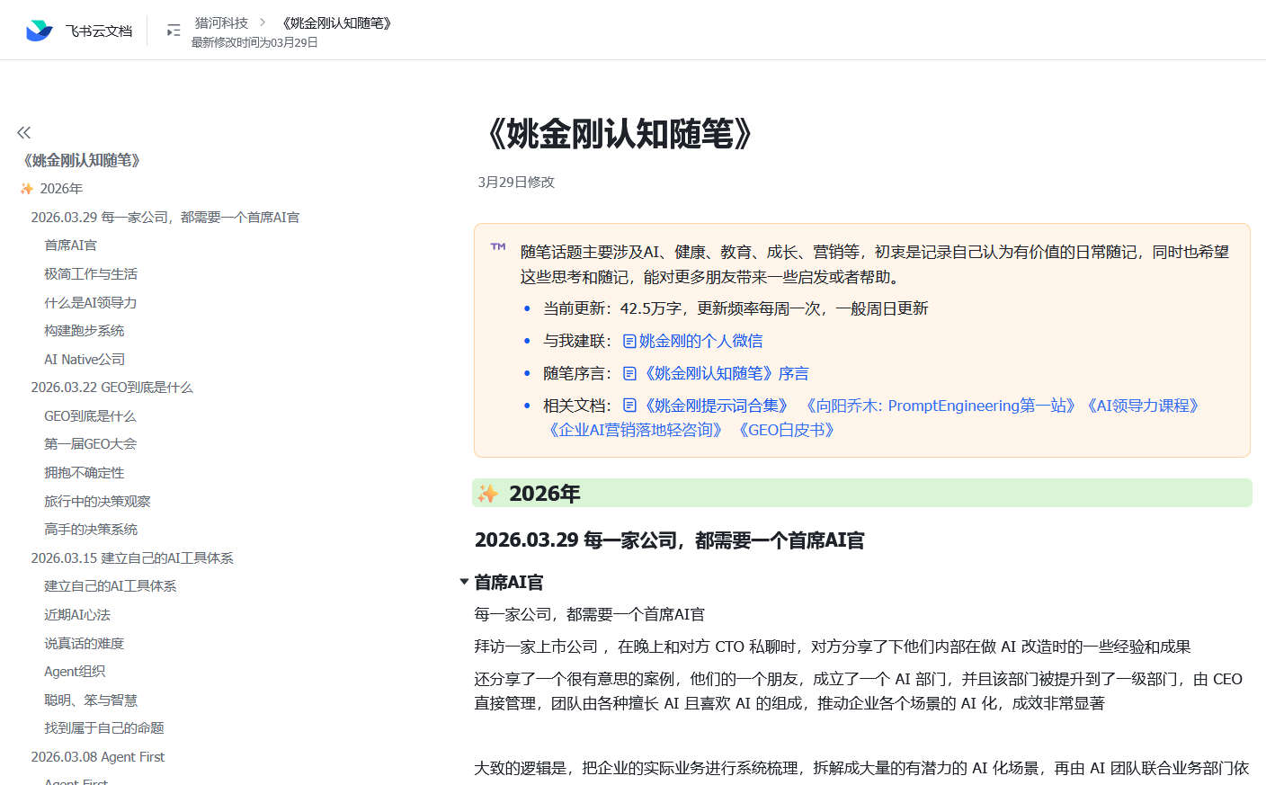Click the document icon before 《姚金刚提示词合集》
Screen dimensions: 1266x785
(629, 406)
